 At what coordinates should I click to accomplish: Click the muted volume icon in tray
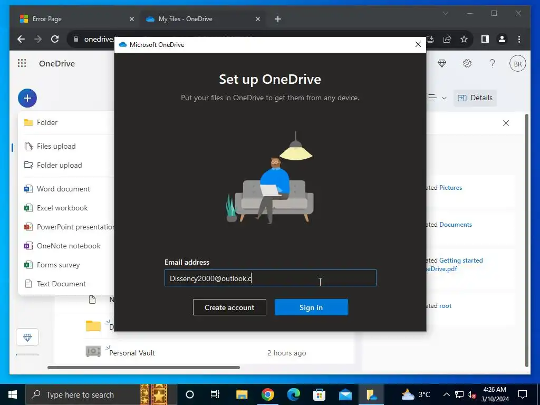click(x=471, y=394)
